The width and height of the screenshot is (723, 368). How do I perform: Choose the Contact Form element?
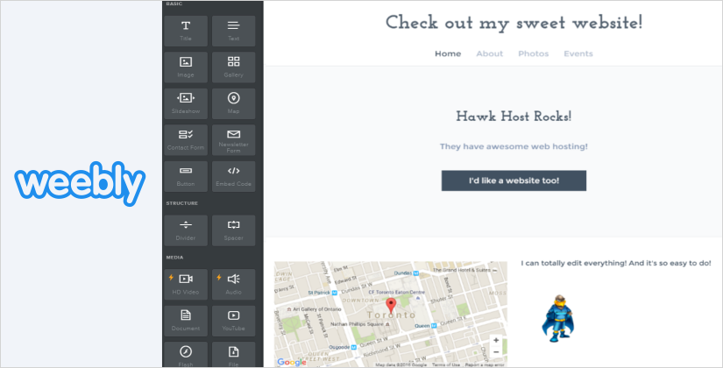[x=186, y=139]
